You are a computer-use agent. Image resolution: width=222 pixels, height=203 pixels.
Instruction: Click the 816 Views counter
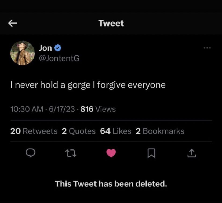[x=98, y=109]
